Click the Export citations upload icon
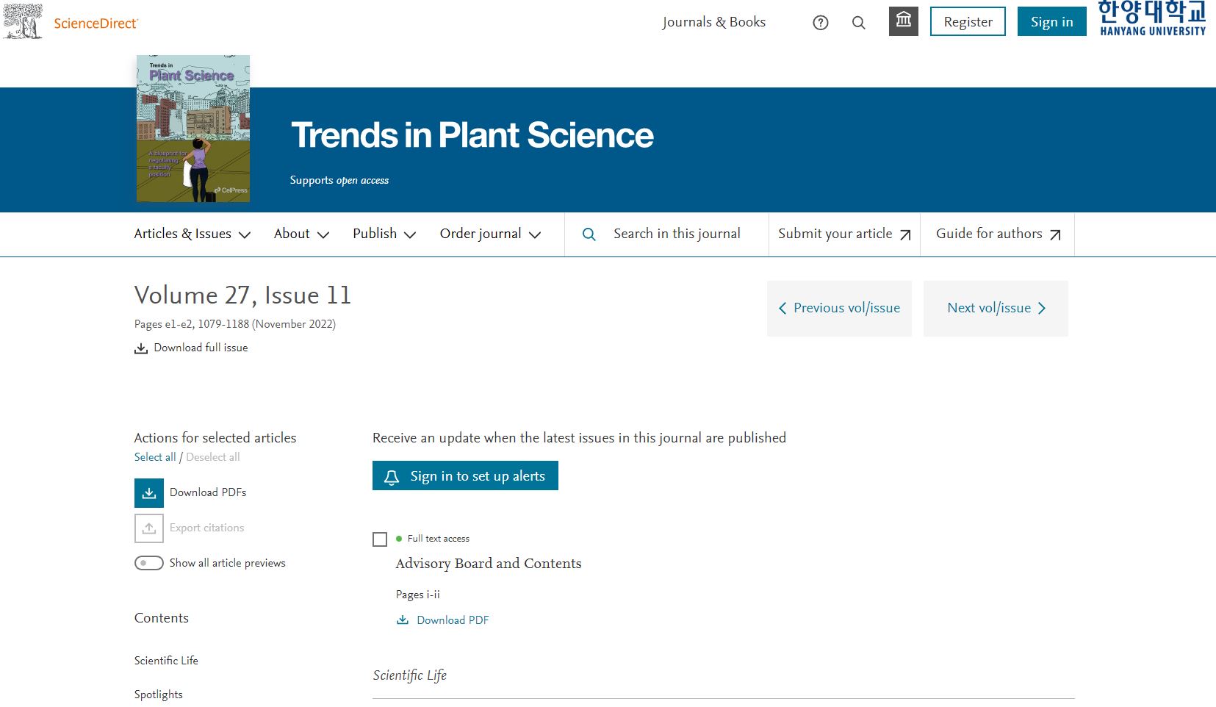Viewport: 1216px width, 707px height. pos(149,528)
